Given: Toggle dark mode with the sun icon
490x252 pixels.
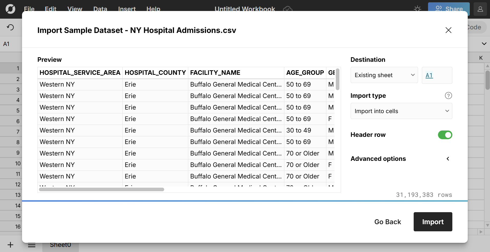Looking at the screenshot, I should point(417,9).
